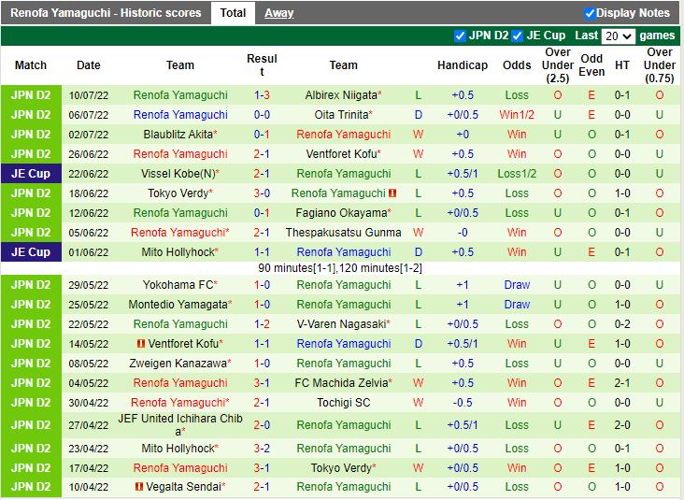This screenshot has width=684, height=500.
Task: Click the Renofa Yamaguchi - Historic scores title
Action: pos(106,13)
